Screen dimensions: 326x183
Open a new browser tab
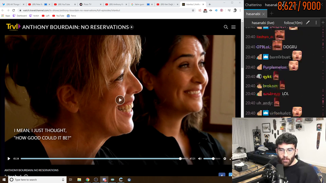209,5
